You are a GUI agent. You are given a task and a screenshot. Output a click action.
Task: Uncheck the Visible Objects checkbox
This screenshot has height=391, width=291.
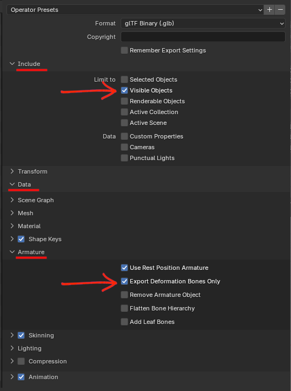[x=124, y=90]
